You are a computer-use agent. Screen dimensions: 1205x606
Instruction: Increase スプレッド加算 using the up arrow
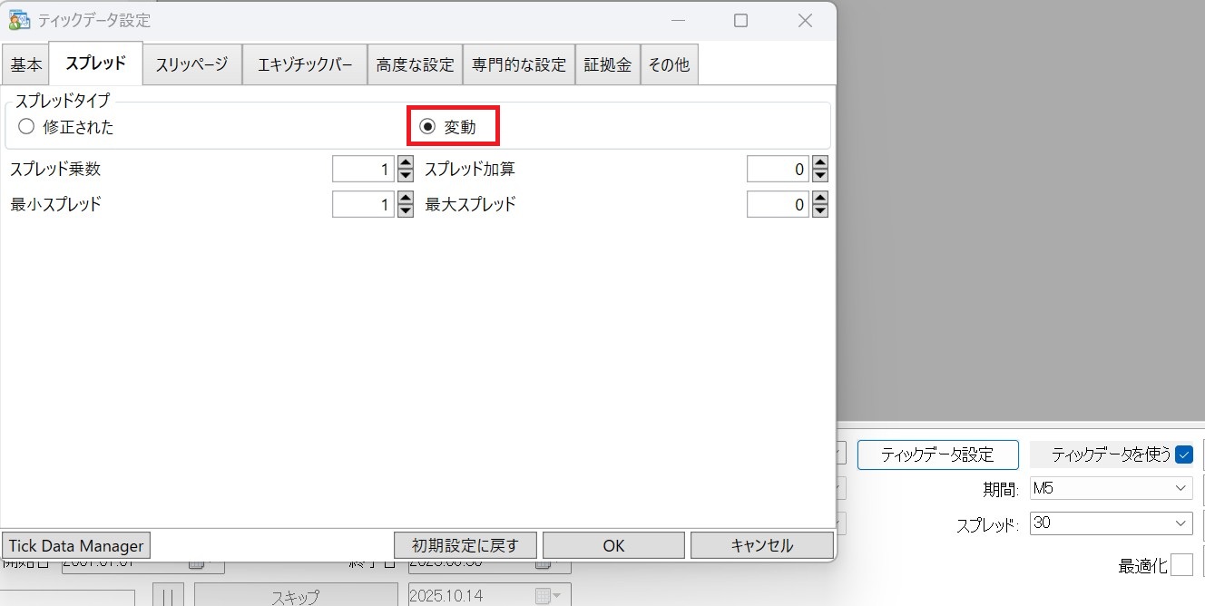click(x=820, y=163)
